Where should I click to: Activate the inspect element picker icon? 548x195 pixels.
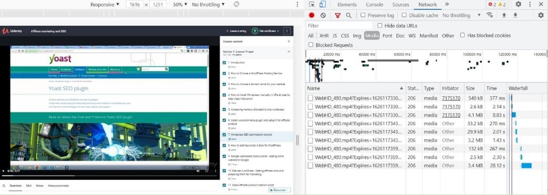point(312,5)
